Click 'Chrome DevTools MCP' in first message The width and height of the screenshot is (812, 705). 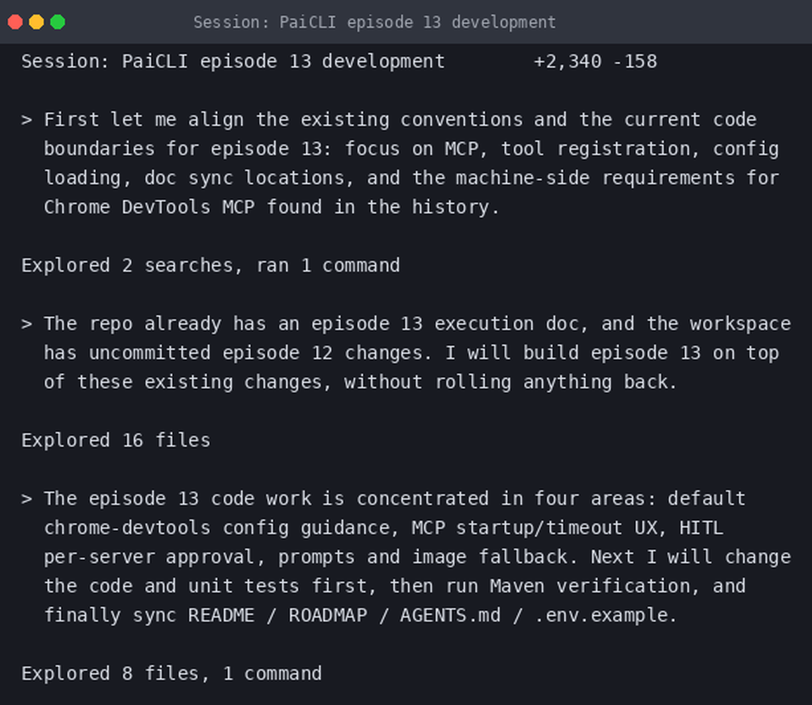tap(149, 207)
